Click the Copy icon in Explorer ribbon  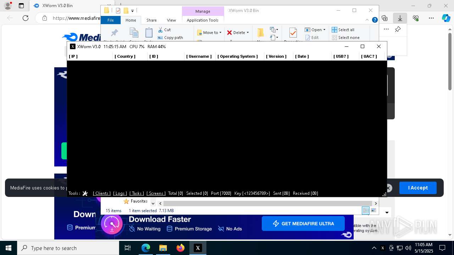(x=134, y=33)
